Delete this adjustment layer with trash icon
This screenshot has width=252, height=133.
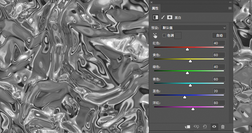[223, 127]
